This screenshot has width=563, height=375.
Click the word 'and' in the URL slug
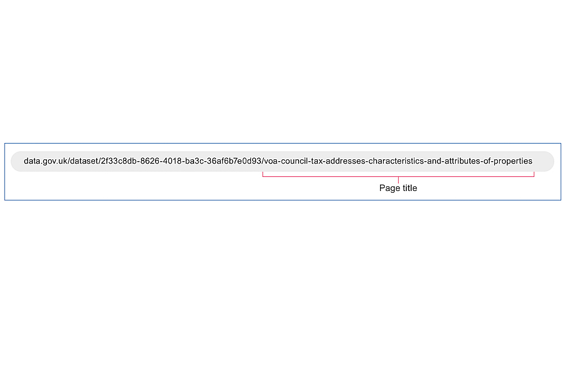pyautogui.click(x=434, y=161)
